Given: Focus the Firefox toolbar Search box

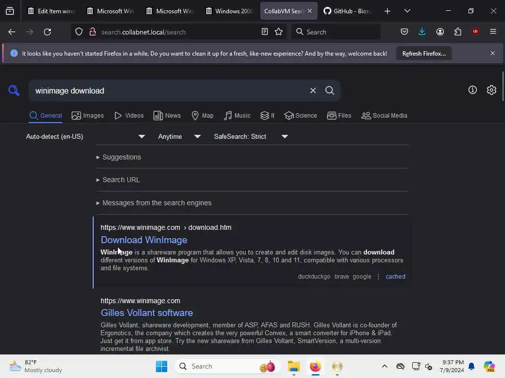Looking at the screenshot, I should tap(336, 32).
